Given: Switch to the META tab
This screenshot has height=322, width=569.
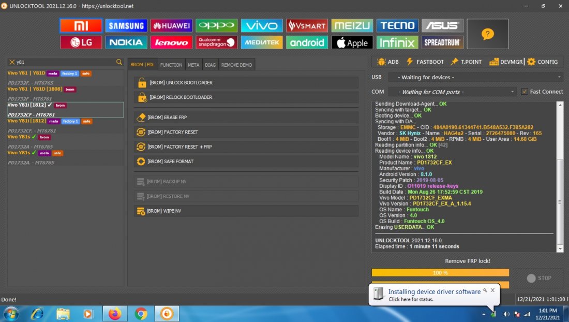Looking at the screenshot, I should (x=193, y=65).
